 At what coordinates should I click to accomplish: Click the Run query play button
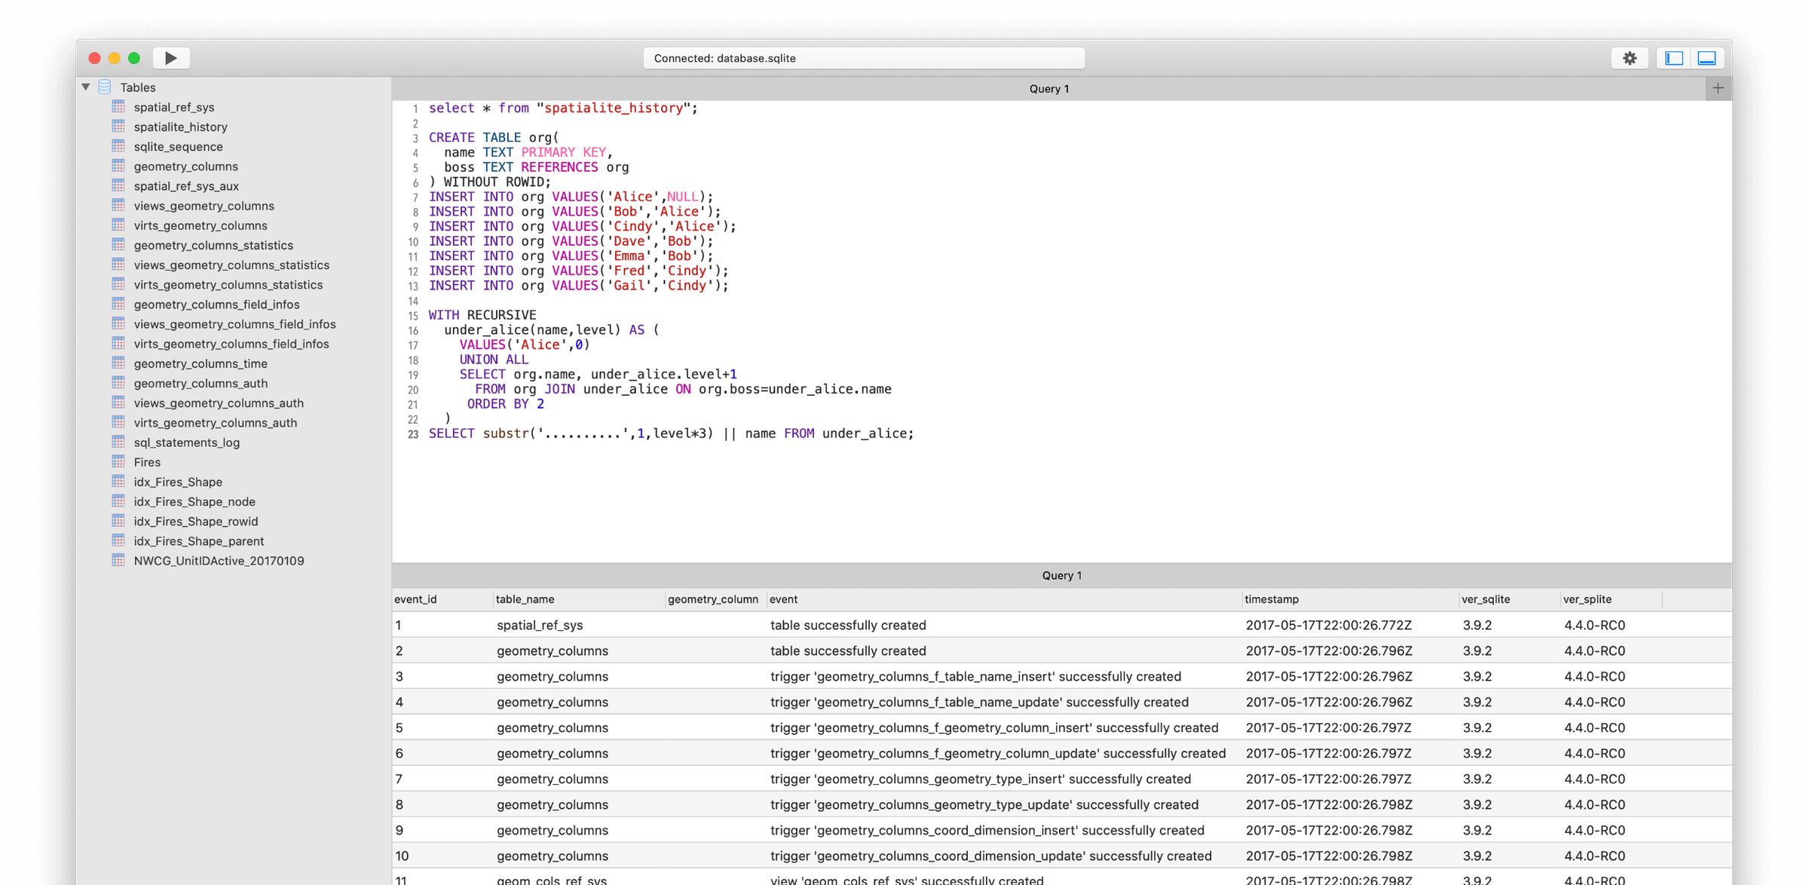[x=170, y=58]
